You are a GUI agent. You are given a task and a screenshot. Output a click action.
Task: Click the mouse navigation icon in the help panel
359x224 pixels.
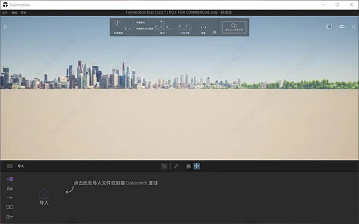click(118, 23)
